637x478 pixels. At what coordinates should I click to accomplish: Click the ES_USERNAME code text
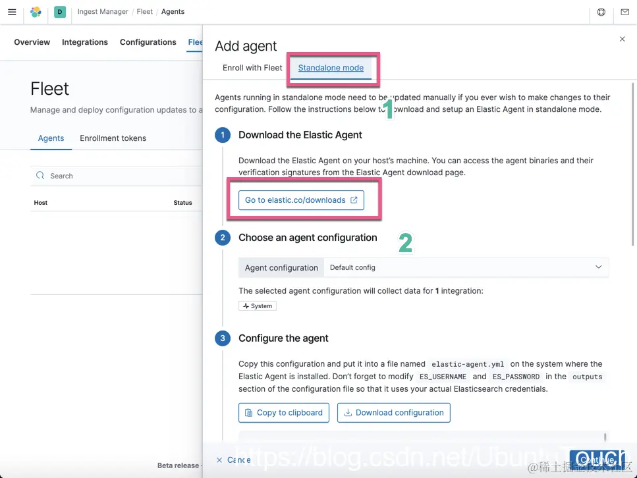pyautogui.click(x=443, y=377)
